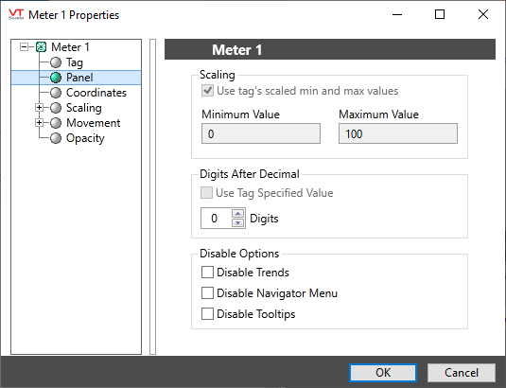
Task: Open the Opacity properties page
Action: (85, 138)
